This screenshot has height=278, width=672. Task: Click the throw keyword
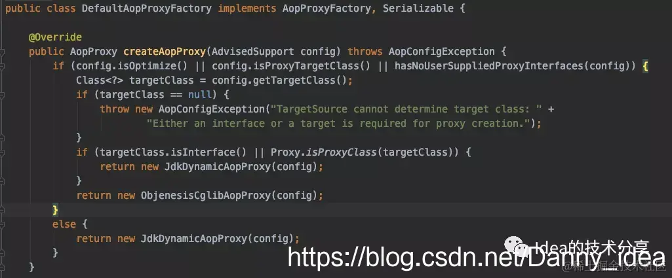coord(115,109)
